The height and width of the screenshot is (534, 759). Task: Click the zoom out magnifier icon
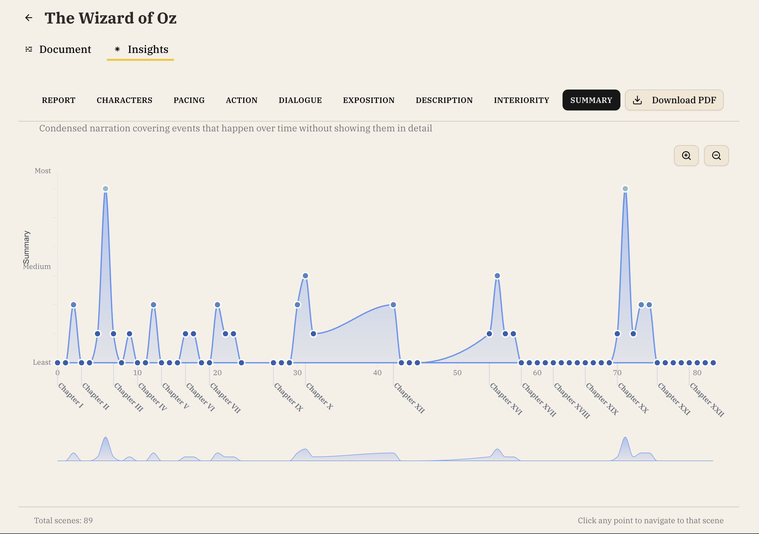[716, 156]
